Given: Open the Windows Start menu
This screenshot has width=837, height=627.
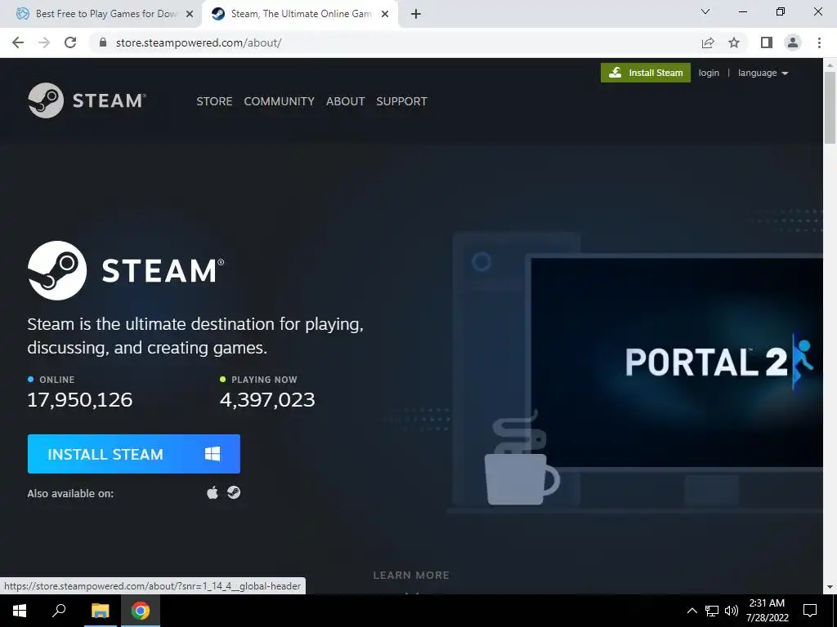Looking at the screenshot, I should pos(20,611).
